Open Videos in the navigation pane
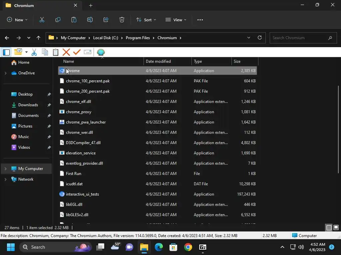The image size is (341, 255). click(x=24, y=147)
